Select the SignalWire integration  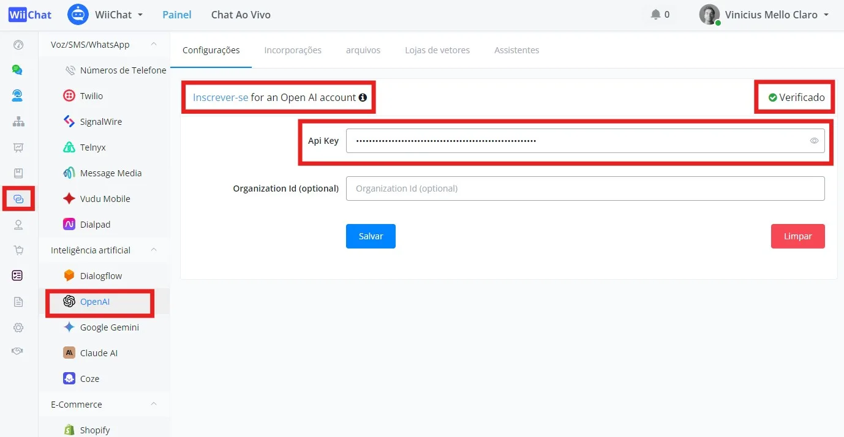tap(92, 122)
